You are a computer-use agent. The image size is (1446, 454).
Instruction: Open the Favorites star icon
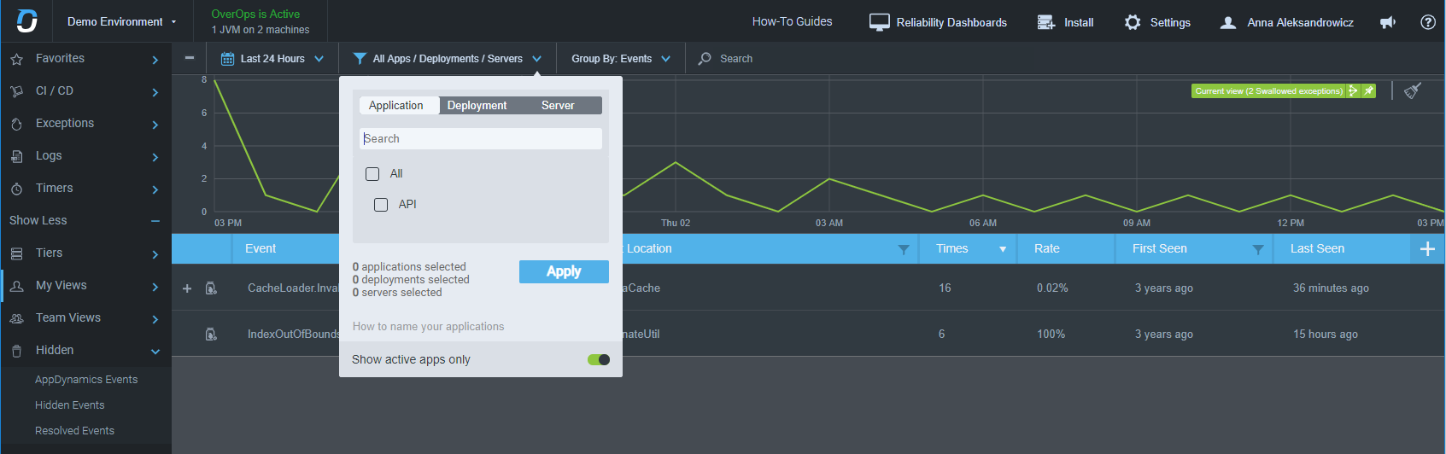(16, 59)
